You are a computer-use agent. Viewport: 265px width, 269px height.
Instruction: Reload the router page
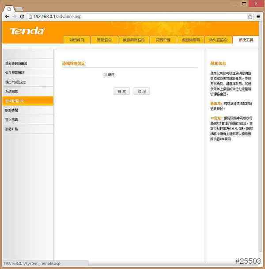tap(22, 16)
